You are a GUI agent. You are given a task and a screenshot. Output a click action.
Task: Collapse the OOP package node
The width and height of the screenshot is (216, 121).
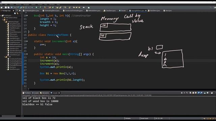(x=4, y=57)
